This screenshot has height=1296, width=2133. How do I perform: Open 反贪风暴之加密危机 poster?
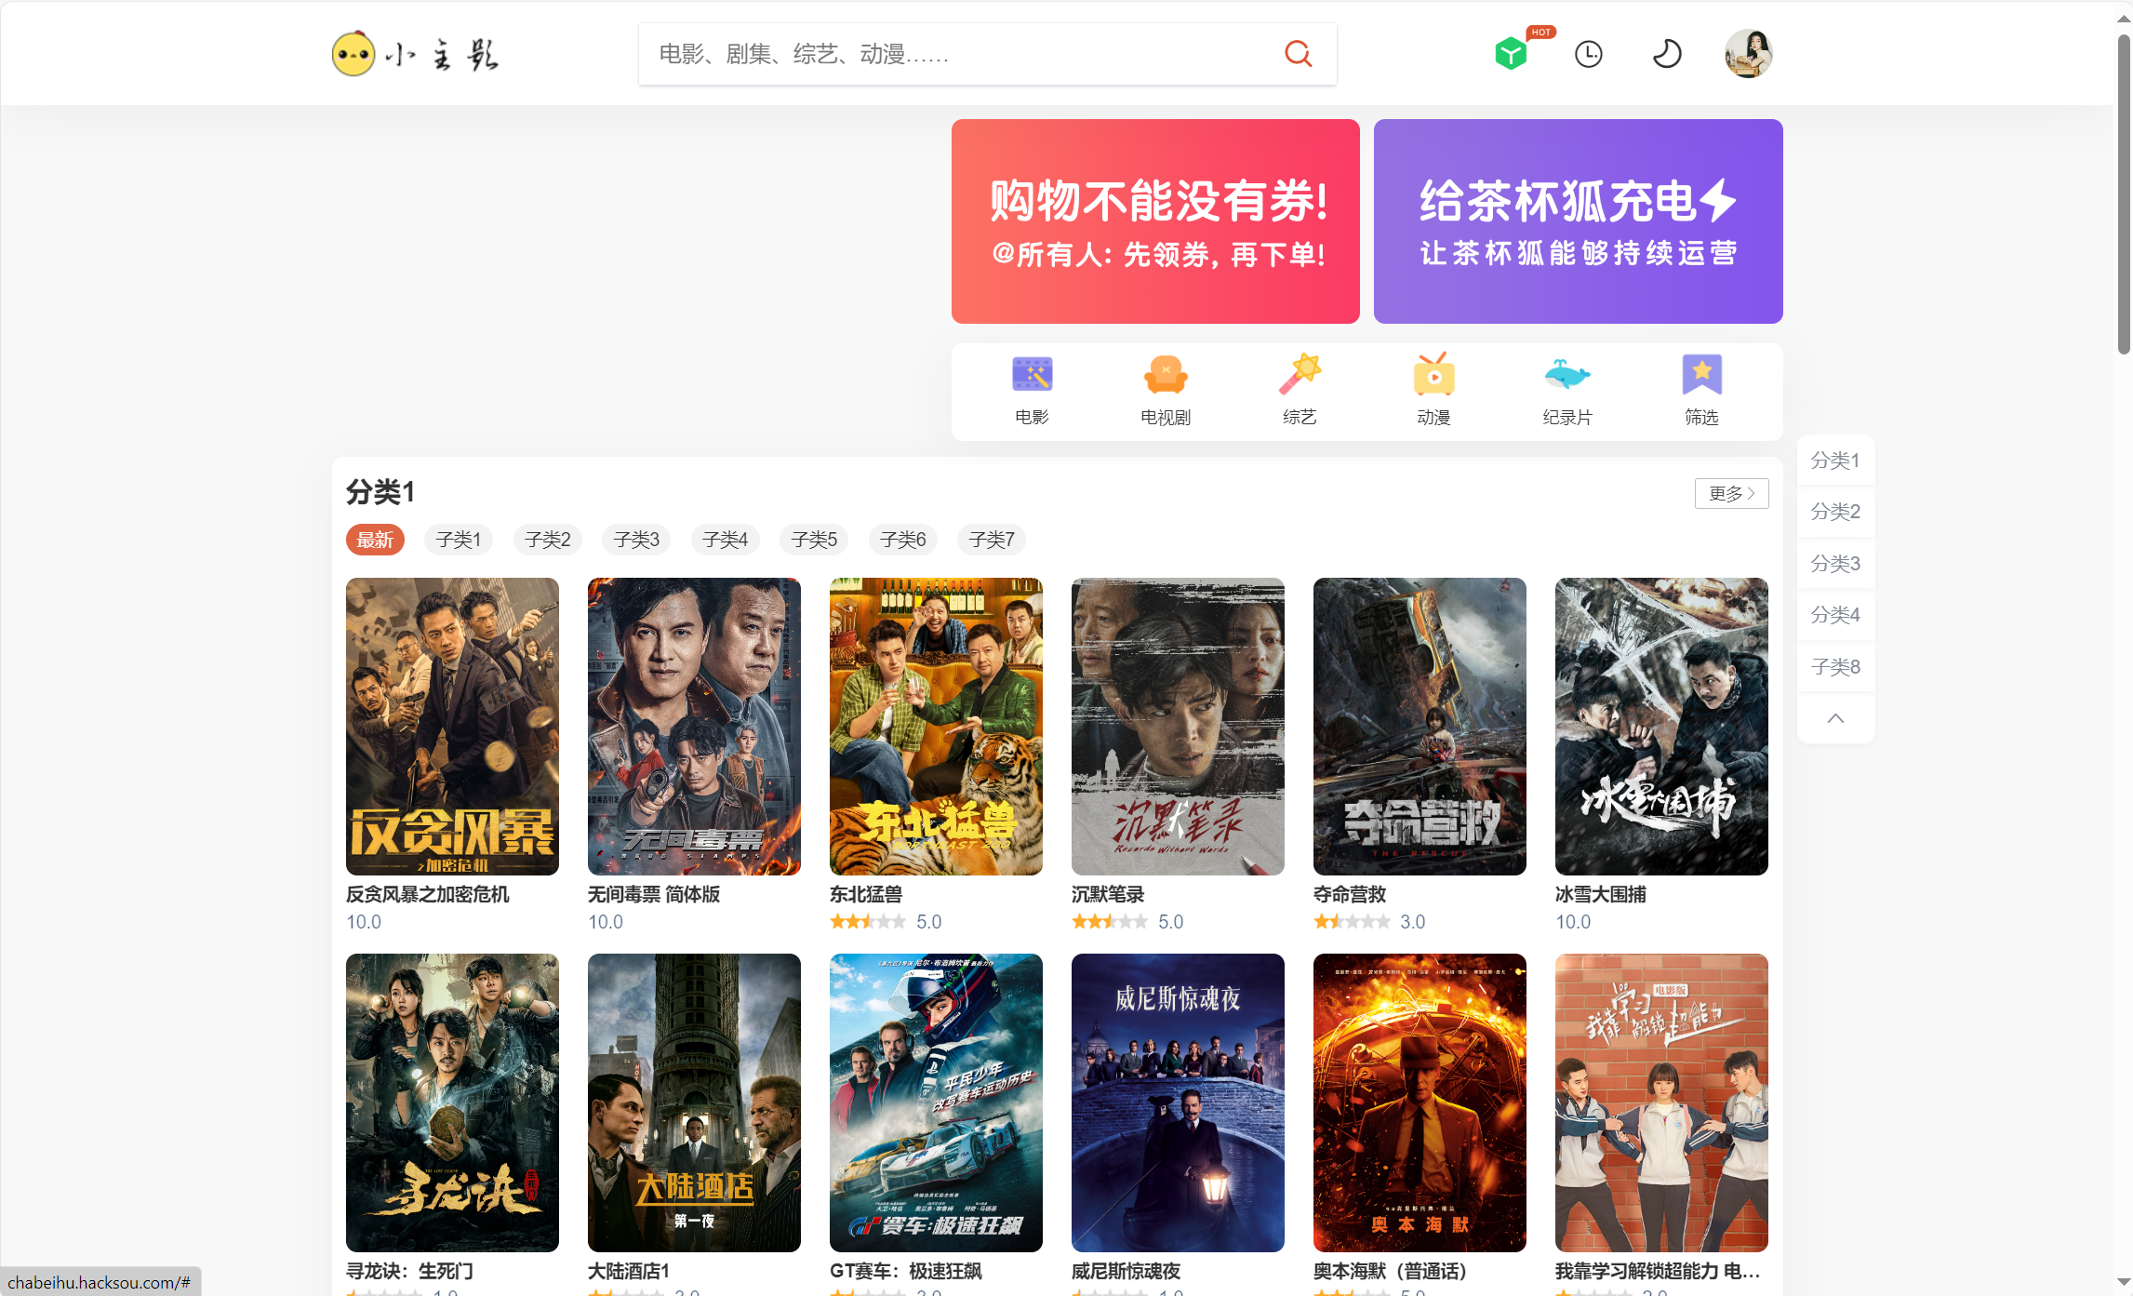pos(452,727)
